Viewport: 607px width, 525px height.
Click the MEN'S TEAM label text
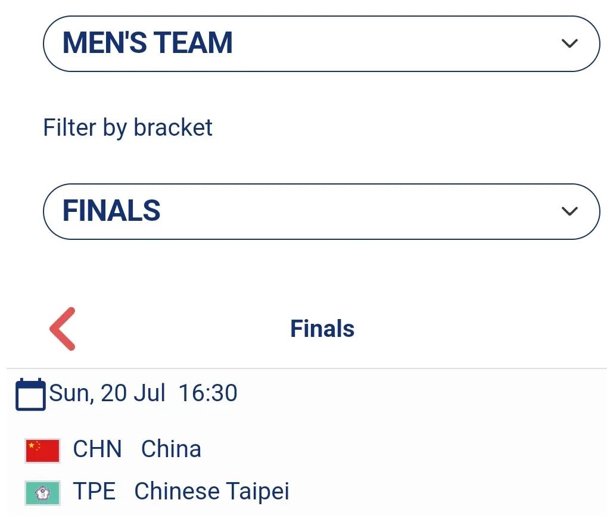click(148, 43)
